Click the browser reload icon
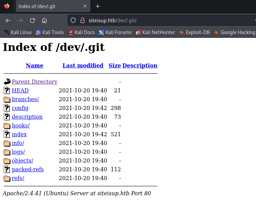Viewport: 256px width, 203px height. coord(32,20)
